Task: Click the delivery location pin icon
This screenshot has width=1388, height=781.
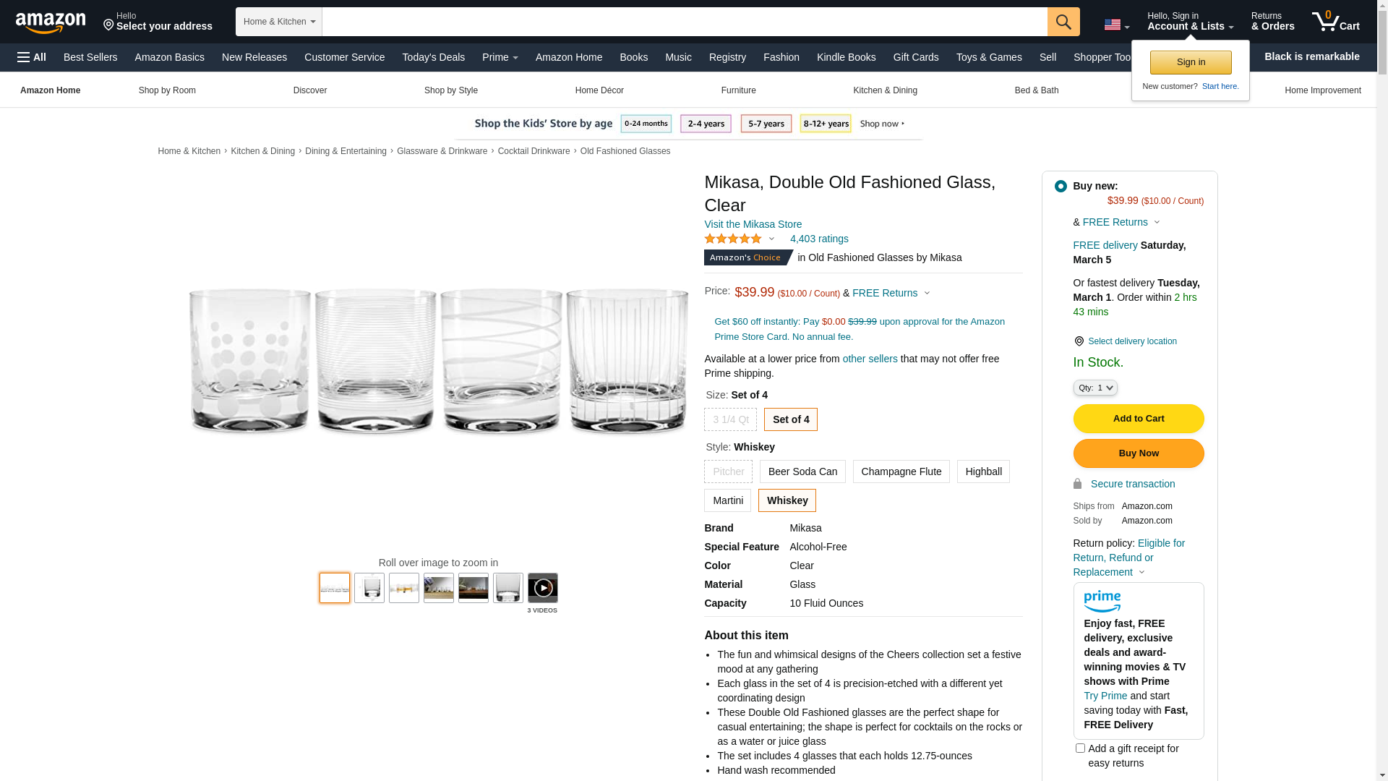Action: (x=1079, y=341)
